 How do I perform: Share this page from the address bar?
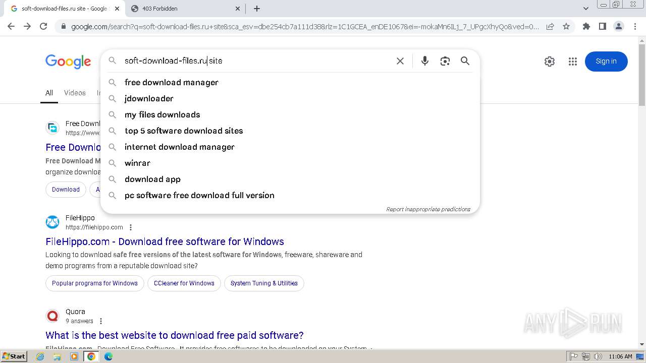point(550,27)
